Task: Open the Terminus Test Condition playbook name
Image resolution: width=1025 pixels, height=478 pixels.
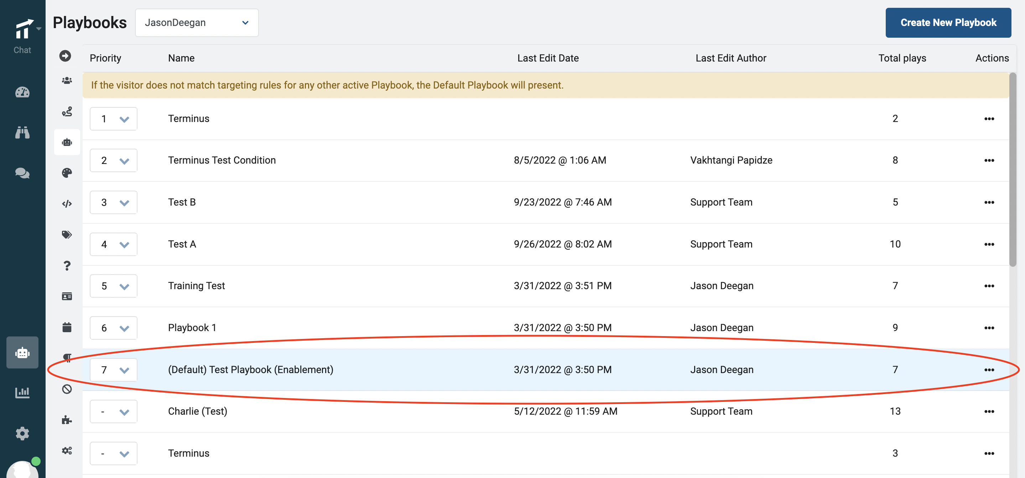Action: click(x=222, y=160)
